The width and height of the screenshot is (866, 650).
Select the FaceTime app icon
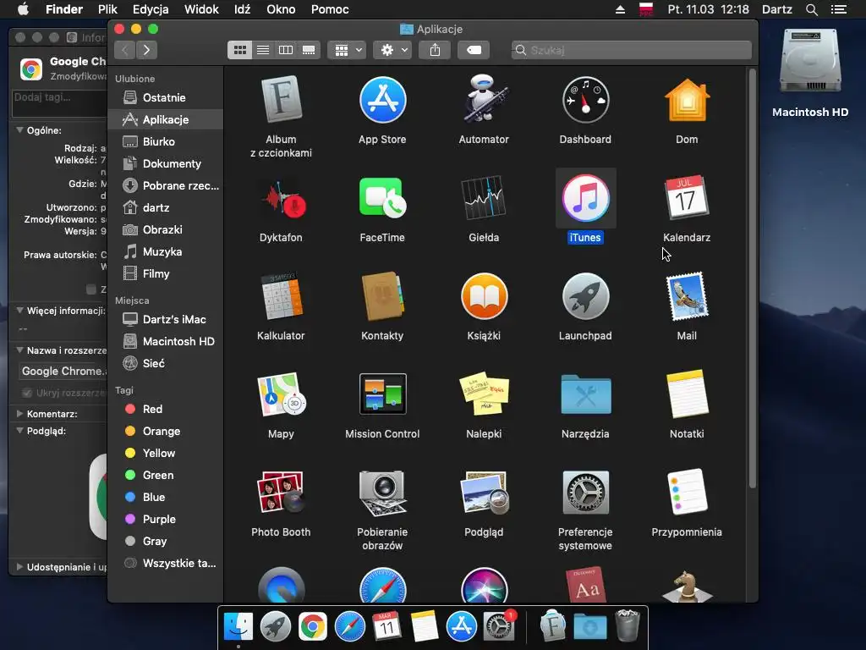(x=382, y=198)
